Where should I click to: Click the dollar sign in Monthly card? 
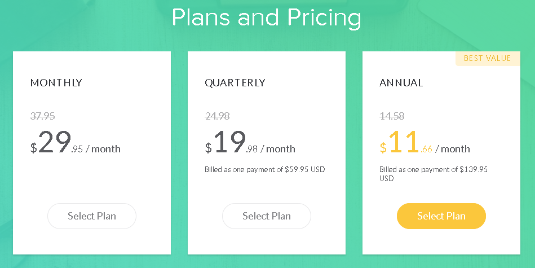point(33,148)
